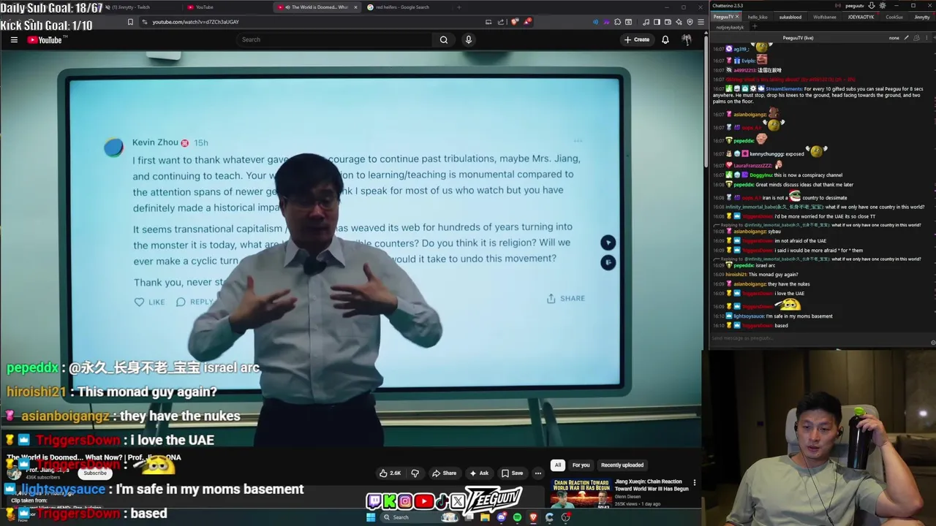The width and height of the screenshot is (936, 526).
Task: Click the Chatterino settings gear icon
Action: [x=883, y=6]
